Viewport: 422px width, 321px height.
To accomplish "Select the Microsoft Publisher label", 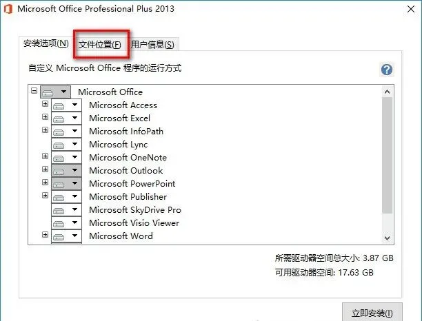I will click(x=128, y=196).
